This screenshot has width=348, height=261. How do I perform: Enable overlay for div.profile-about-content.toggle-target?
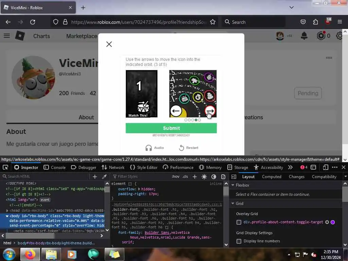(x=239, y=222)
